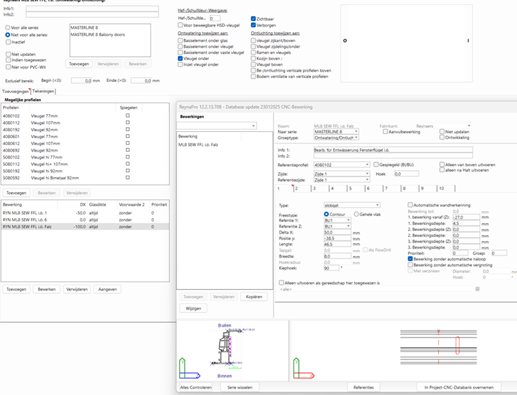Open the Bewerkingen filter dropdown
Screen dimensions: 517x395
[x=253, y=126]
